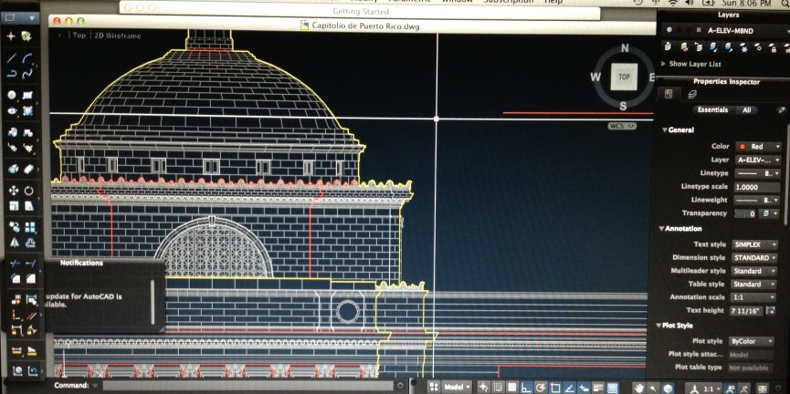Select the Mirror tool
This screenshot has width=790, height=394.
tap(14, 243)
